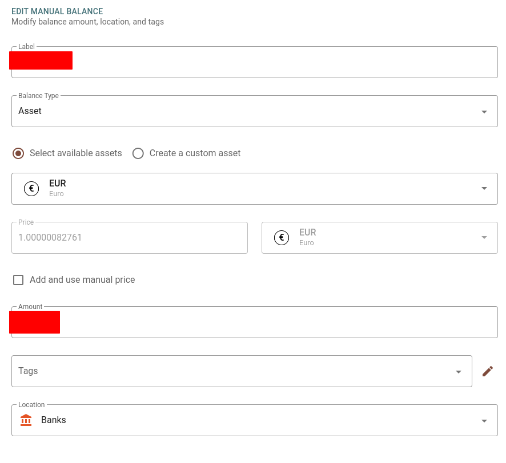This screenshot has width=506, height=463.
Task: Click the pencil icon to edit tags
Action: tap(488, 371)
